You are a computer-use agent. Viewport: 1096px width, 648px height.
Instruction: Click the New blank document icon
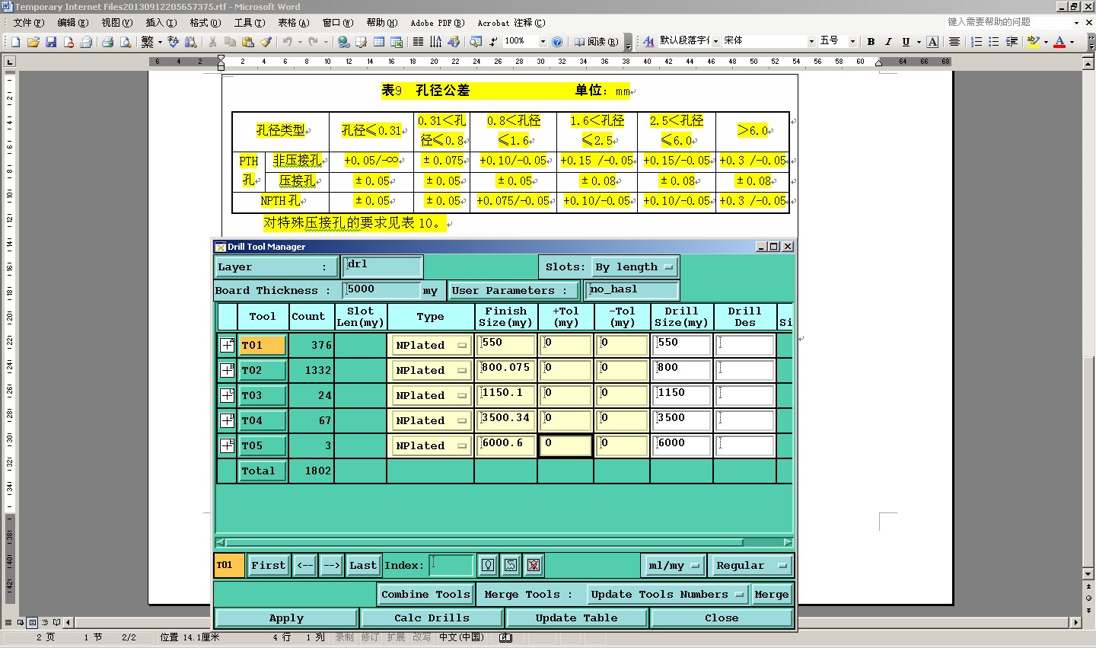click(15, 42)
